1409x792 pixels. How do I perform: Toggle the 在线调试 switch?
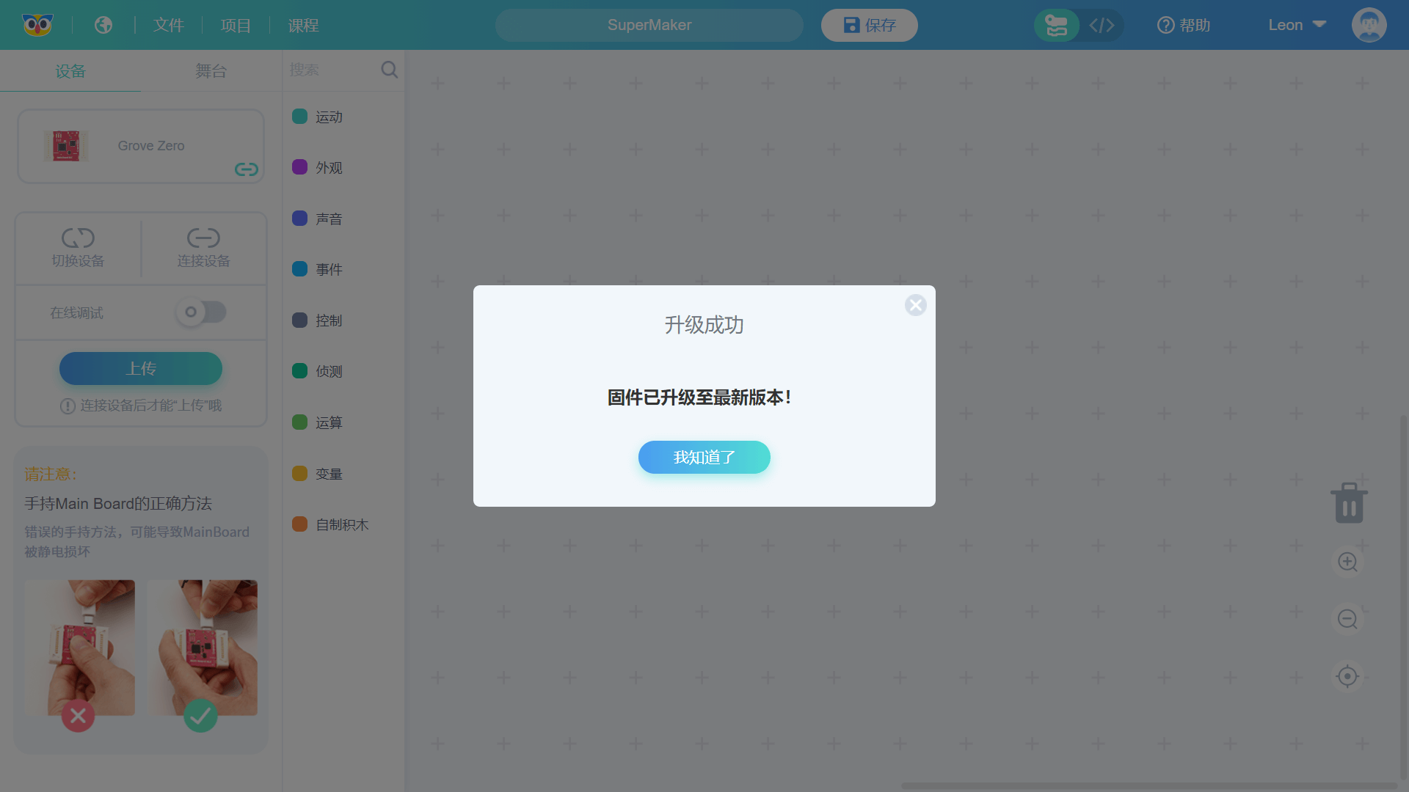201,312
